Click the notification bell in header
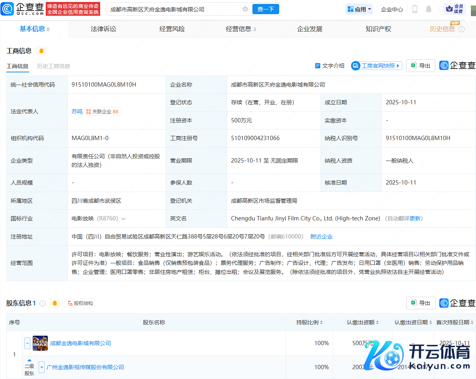The height and width of the screenshot is (379, 476). click(429, 9)
